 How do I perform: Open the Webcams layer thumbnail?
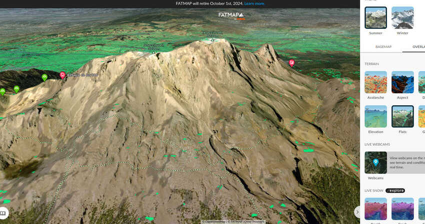375,163
